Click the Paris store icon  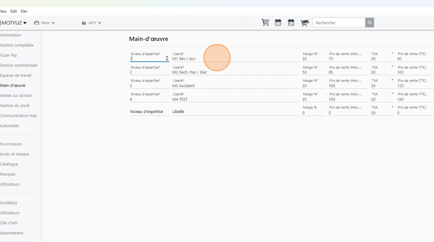coord(36,23)
